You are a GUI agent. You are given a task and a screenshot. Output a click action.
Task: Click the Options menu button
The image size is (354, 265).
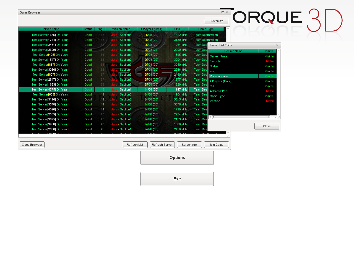click(x=177, y=158)
